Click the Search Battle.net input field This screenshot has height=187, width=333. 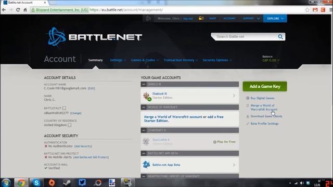(x=246, y=37)
